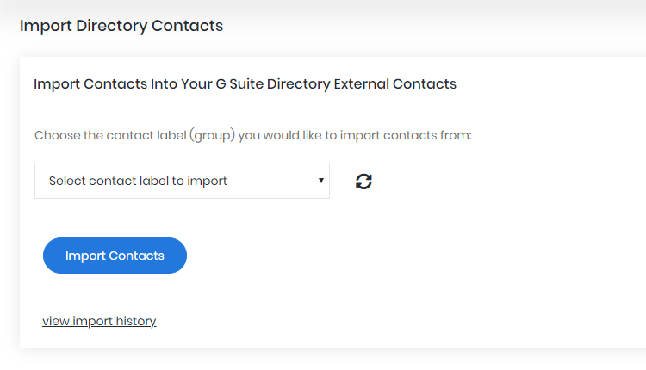Screen dimensions: 646x370
Task: Refresh the contact label list
Action: click(x=363, y=181)
